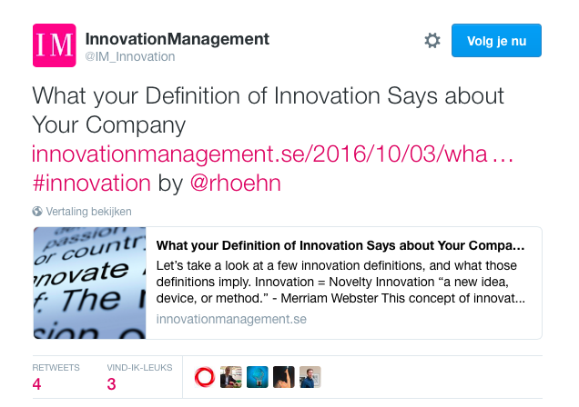Open the @rhoehn mention
This screenshot has height=407, width=579.
pos(236,183)
